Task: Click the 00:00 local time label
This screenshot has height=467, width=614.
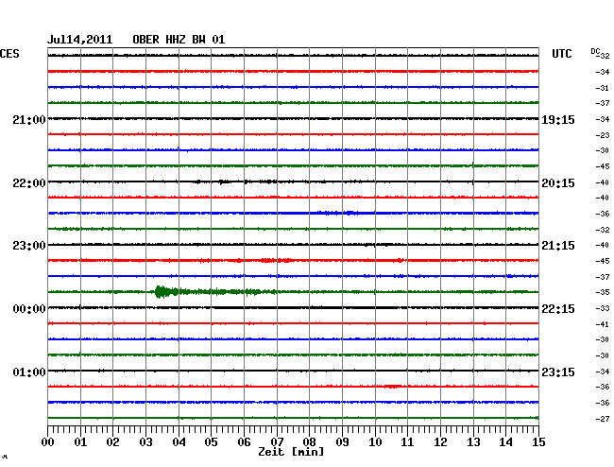Action: pyautogui.click(x=29, y=309)
